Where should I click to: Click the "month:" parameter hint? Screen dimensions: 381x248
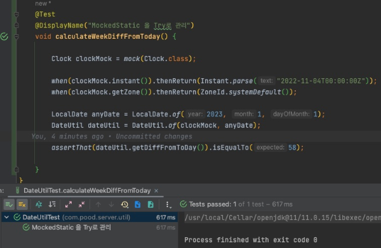pyautogui.click(x=244, y=114)
